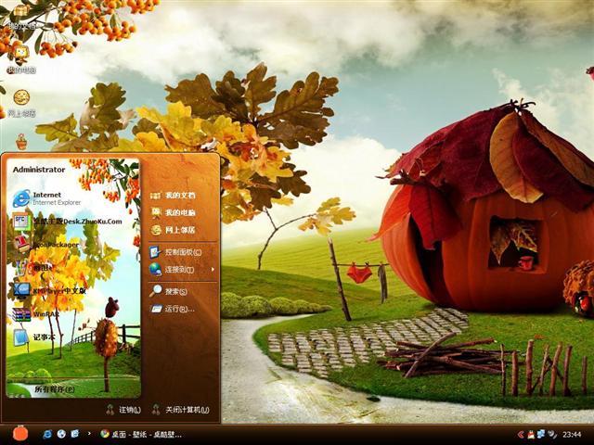Launch 记事本 (Notepad) from the Start menu

34,337
